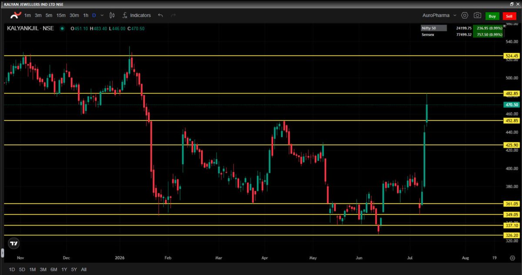This screenshot has width=522, height=275.
Task: Click the high value H483.40
Action: (x=99, y=29)
